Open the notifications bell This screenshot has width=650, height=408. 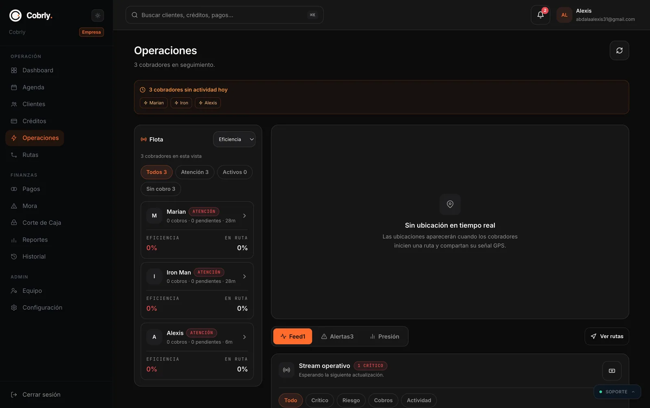(540, 15)
